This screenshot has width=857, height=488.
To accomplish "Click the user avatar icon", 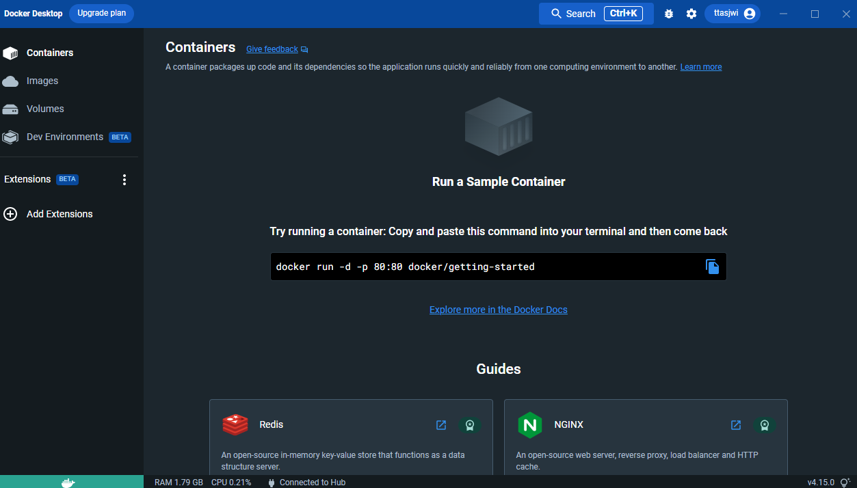I will [x=750, y=14].
